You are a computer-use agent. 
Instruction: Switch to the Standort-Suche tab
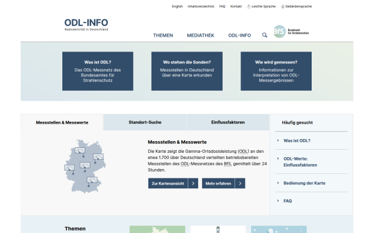tap(145, 122)
